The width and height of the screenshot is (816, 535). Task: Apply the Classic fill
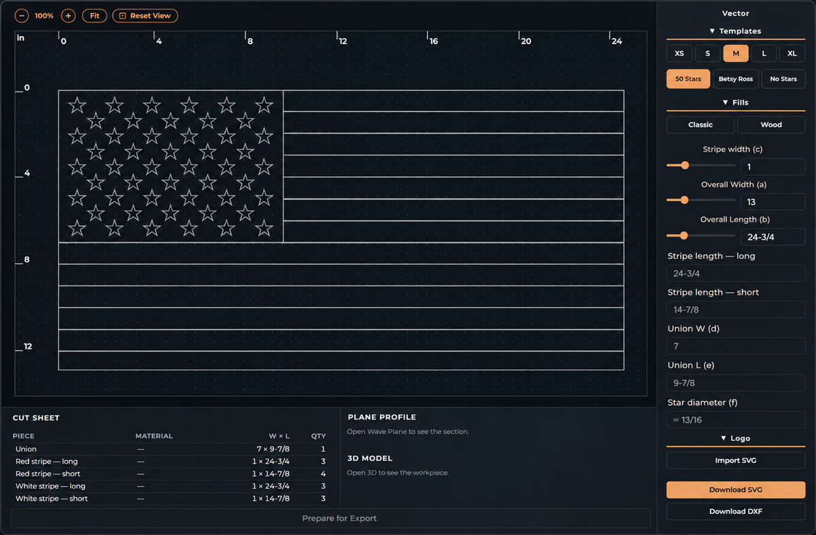[x=700, y=125]
